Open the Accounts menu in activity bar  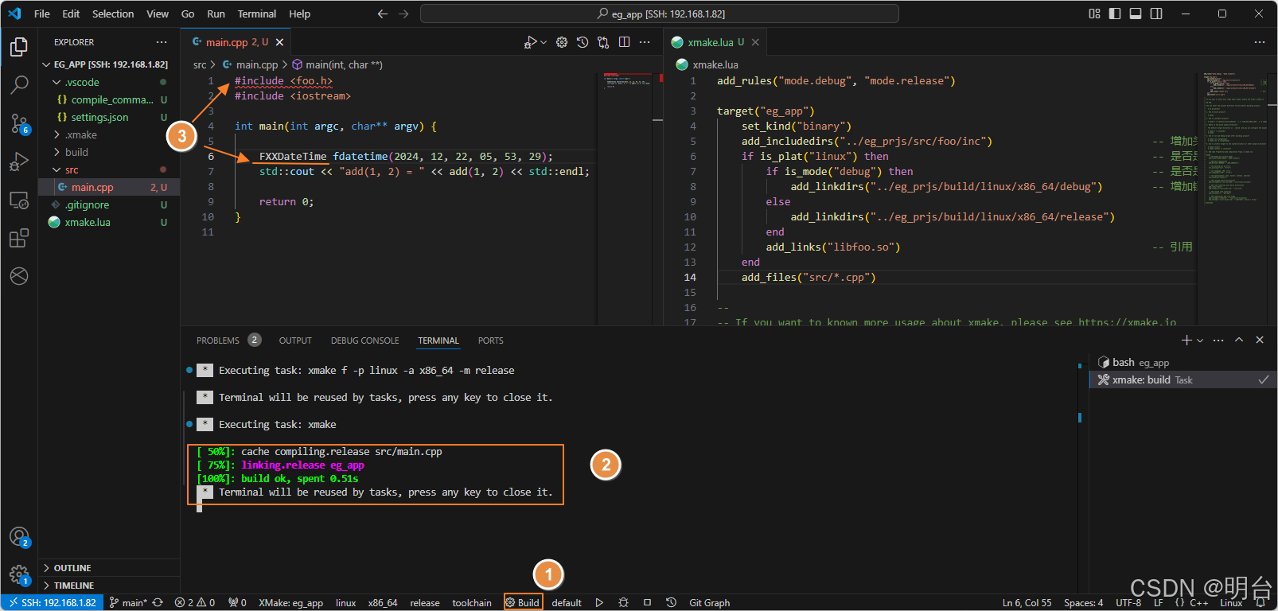coord(19,537)
